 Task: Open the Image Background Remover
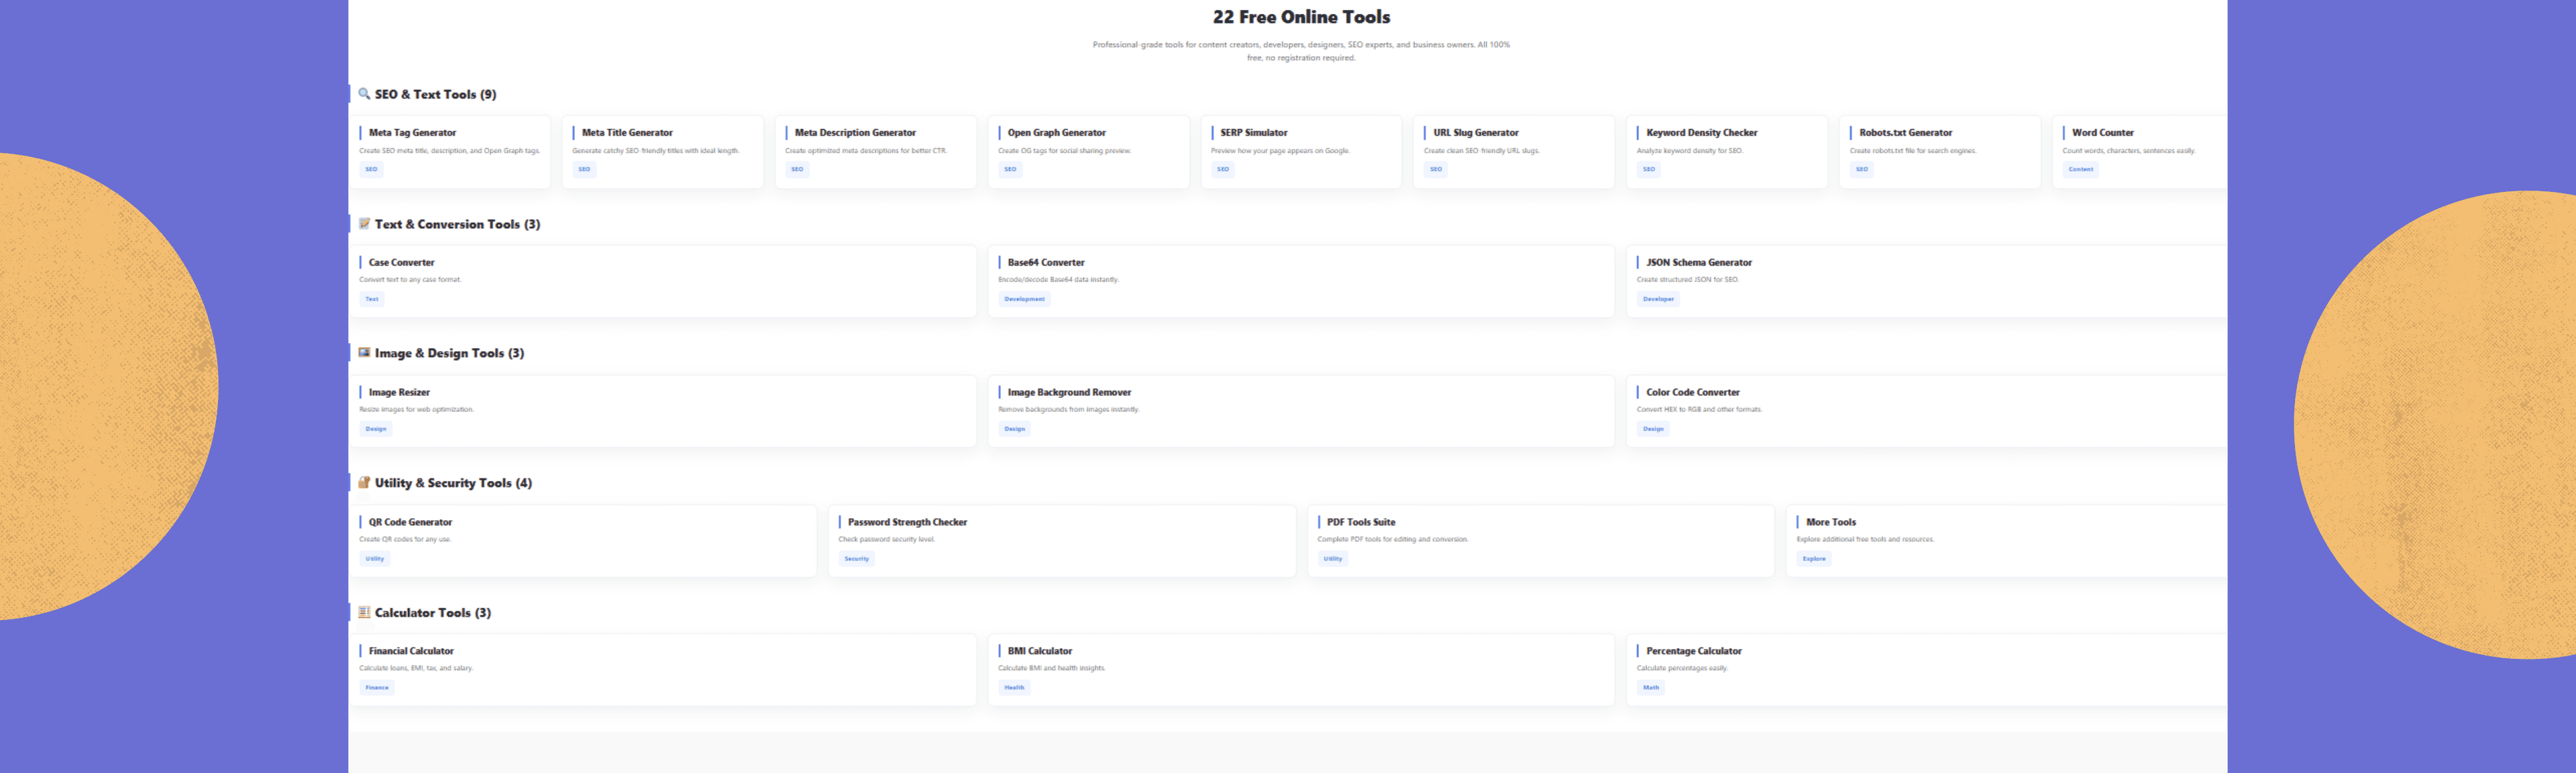(x=1068, y=392)
